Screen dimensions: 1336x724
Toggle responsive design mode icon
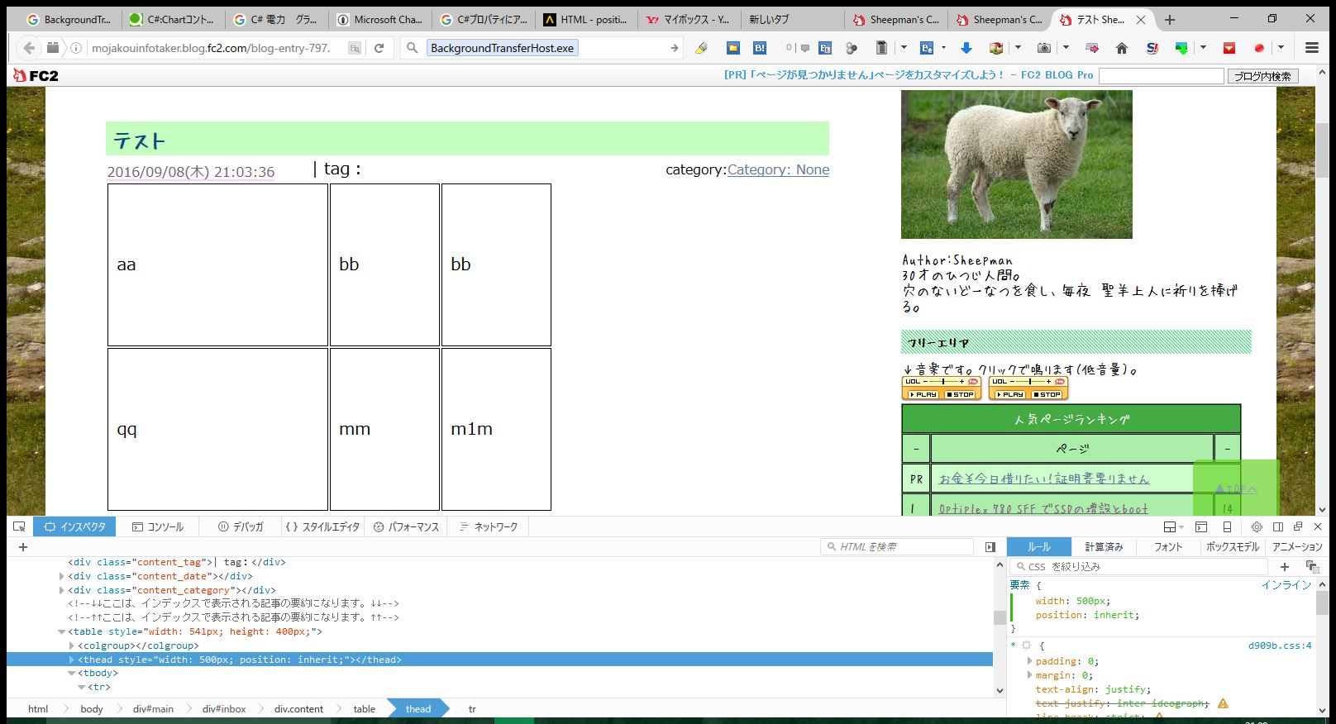[1227, 527]
